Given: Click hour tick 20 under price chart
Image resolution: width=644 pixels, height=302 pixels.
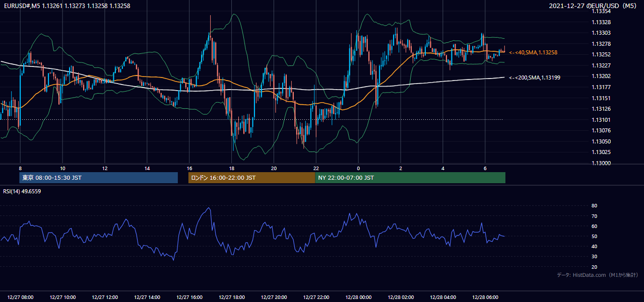Looking at the screenshot, I should (274, 168).
